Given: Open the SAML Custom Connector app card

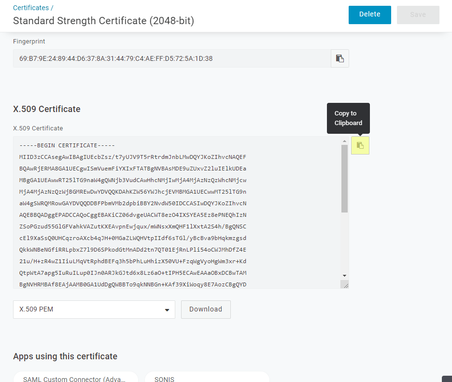Looking at the screenshot, I should (75, 378).
